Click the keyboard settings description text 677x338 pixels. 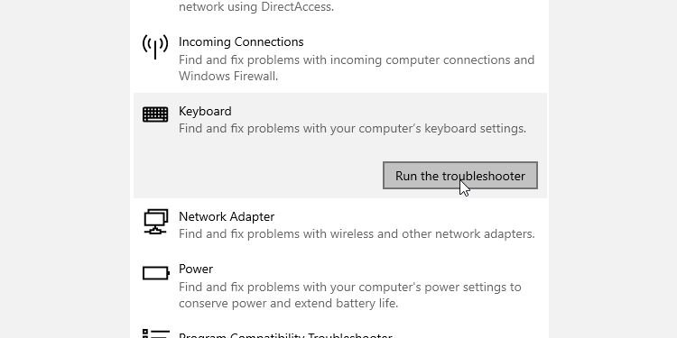[x=352, y=129]
